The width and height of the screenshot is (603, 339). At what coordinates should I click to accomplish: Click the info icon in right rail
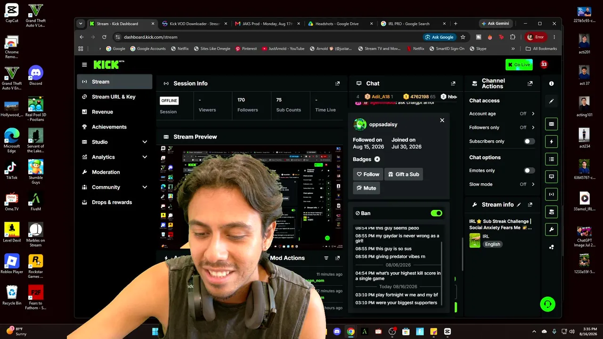point(551,83)
